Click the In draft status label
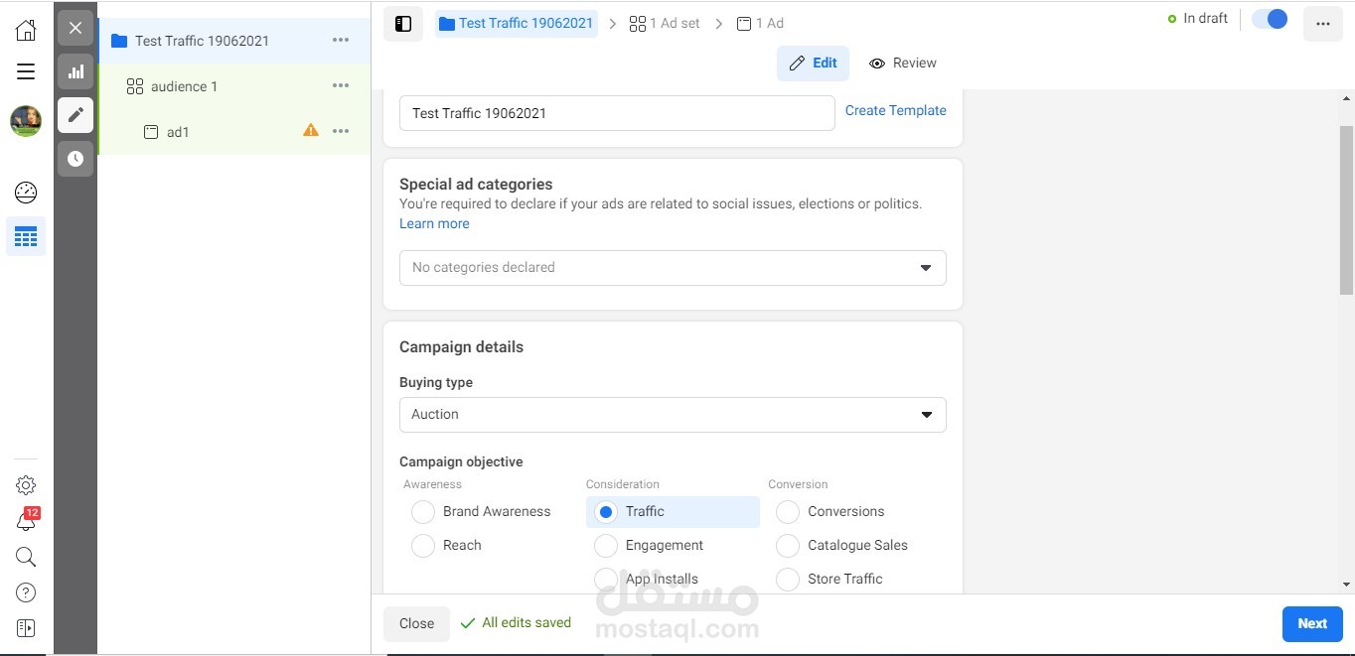Image resolution: width=1355 pixels, height=656 pixels. tap(1198, 18)
